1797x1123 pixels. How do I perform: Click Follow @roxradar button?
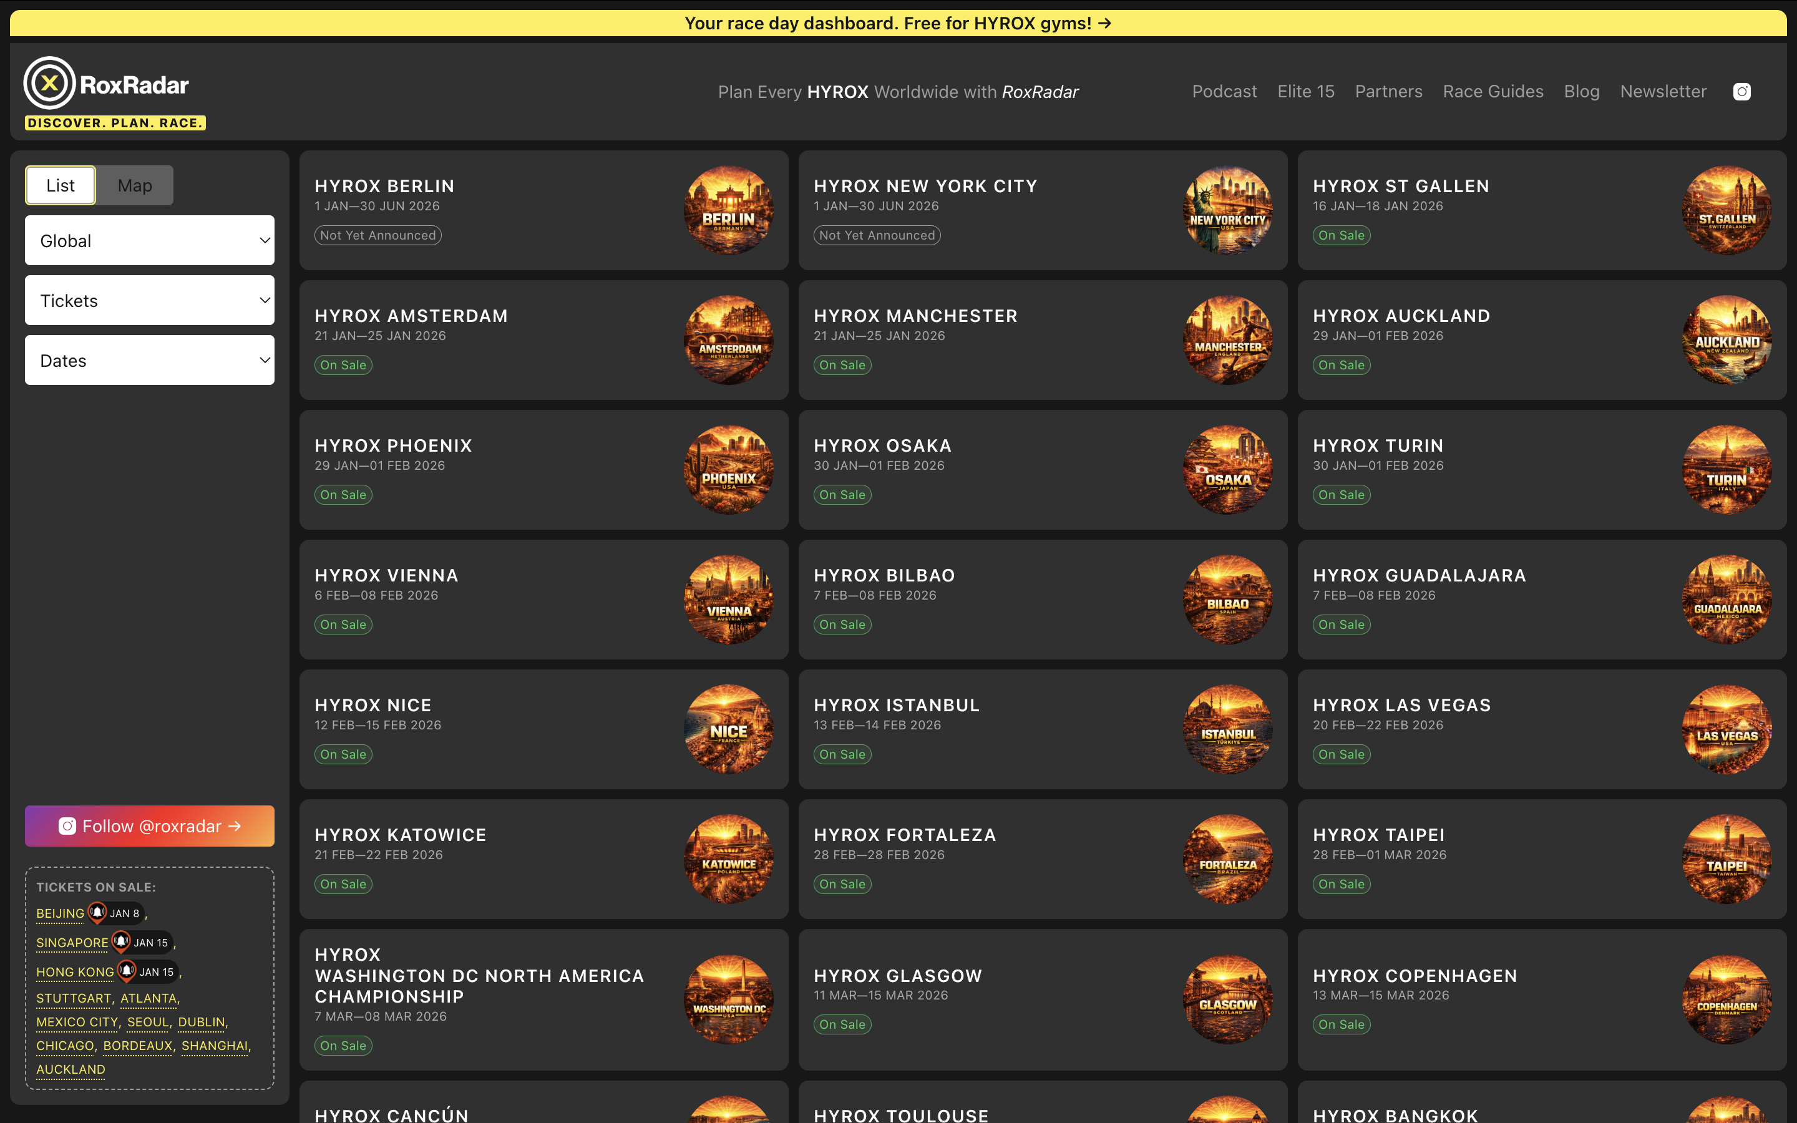tap(149, 826)
